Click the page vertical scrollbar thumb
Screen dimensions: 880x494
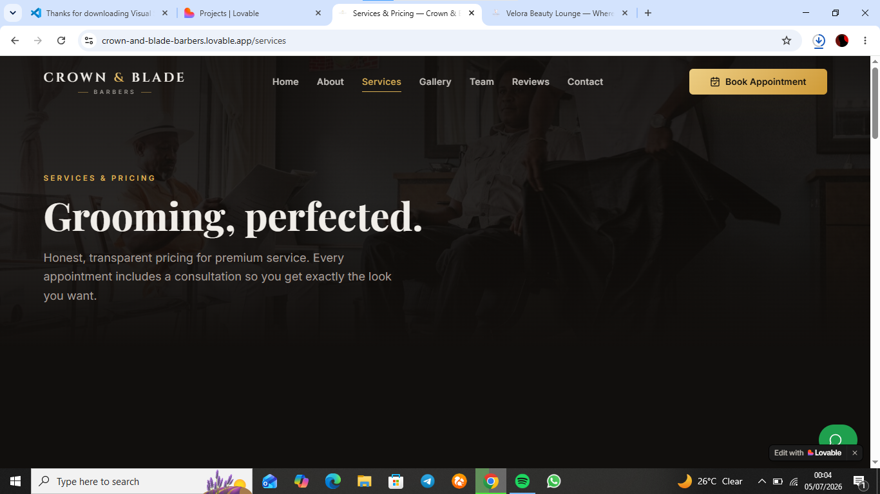coord(875,103)
